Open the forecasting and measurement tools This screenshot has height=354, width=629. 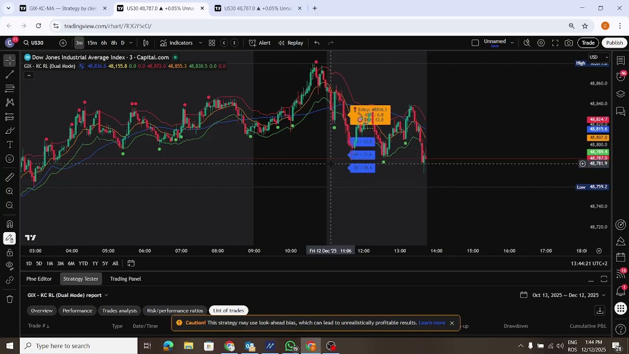(x=9, y=117)
